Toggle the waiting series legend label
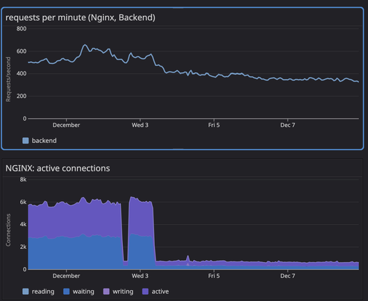 83,291
